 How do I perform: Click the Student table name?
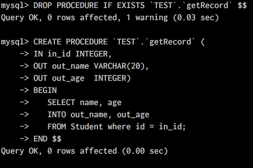pyautogui.click(x=87, y=126)
